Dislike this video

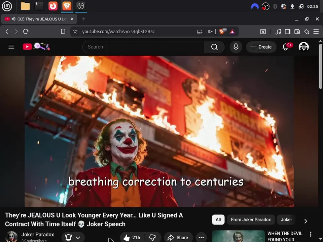pos(153,238)
